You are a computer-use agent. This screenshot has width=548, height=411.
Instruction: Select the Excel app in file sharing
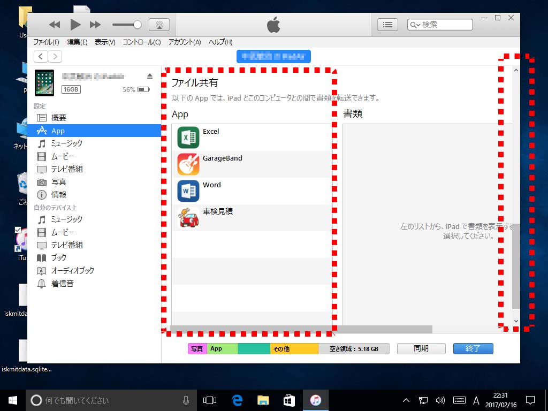pyautogui.click(x=210, y=132)
